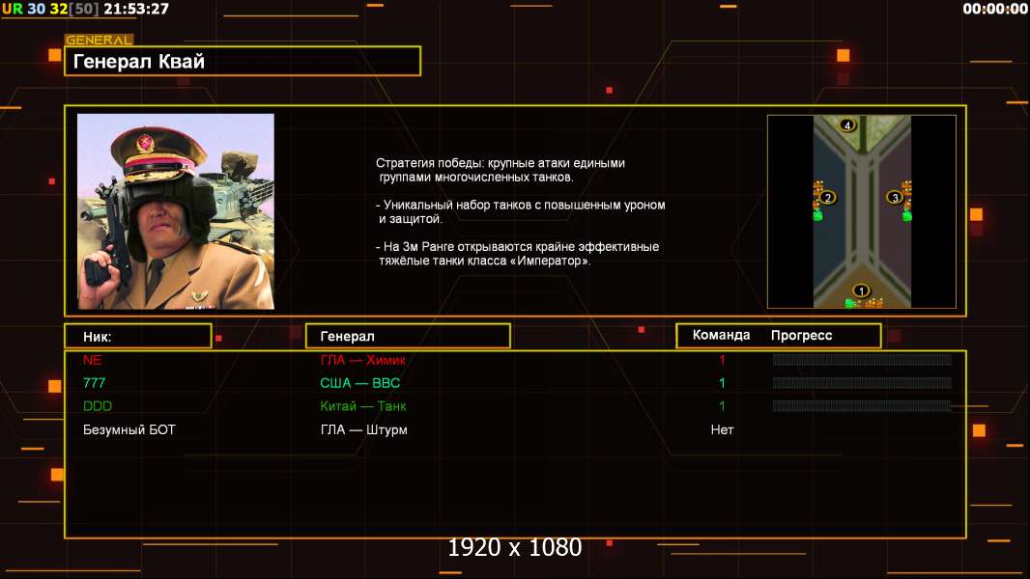Click team number 1 for player DDD
Screen dimensions: 1030x579
[722, 406]
